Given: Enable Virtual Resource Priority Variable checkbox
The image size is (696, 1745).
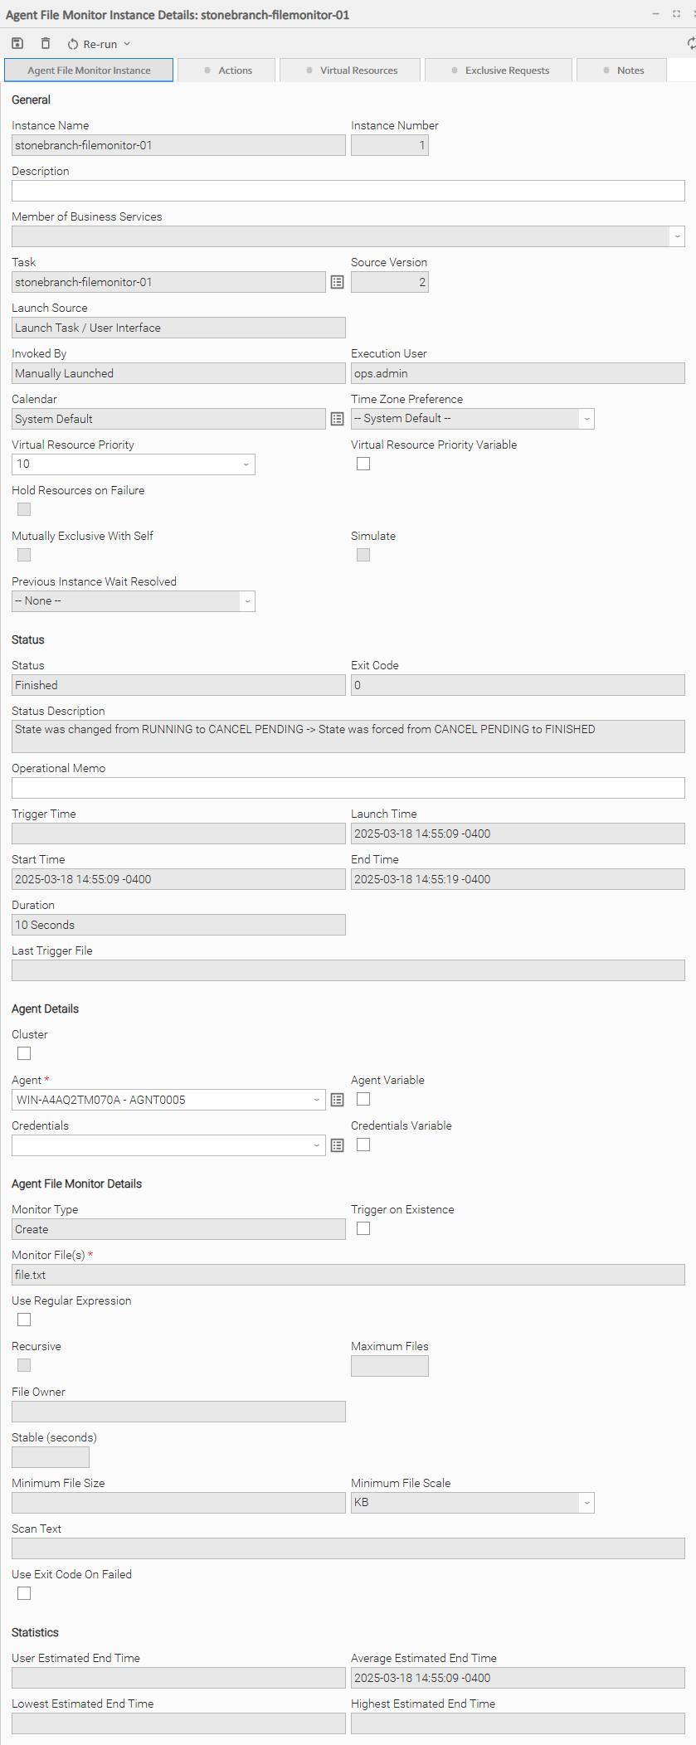Looking at the screenshot, I should point(363,464).
